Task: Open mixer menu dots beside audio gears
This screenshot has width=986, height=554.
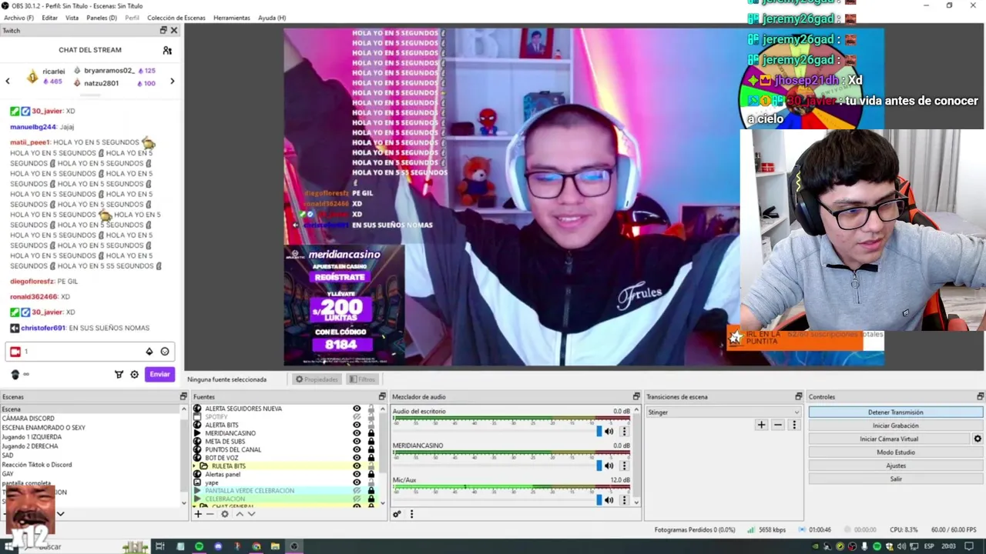Action: [411, 514]
